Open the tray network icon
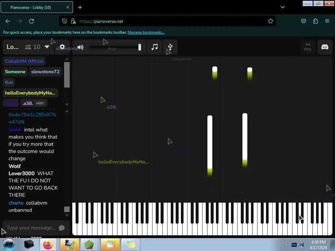Screen dimensions: 335x251 click(302, 245)
